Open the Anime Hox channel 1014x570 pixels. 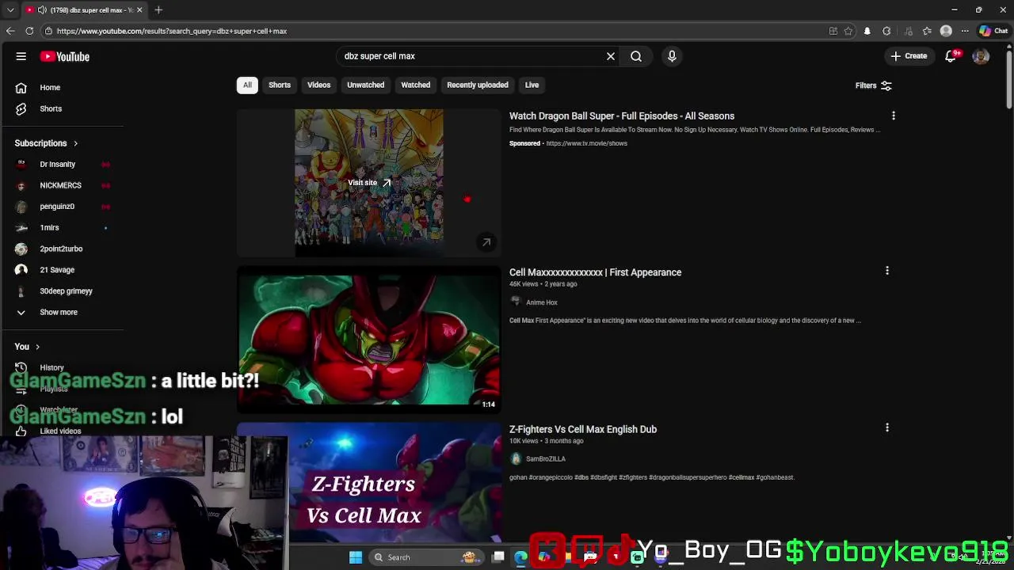click(x=542, y=302)
